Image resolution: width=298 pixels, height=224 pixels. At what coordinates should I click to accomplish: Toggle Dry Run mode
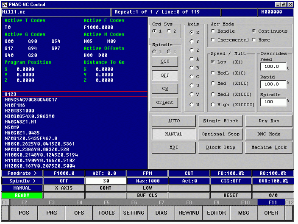tap(269, 121)
